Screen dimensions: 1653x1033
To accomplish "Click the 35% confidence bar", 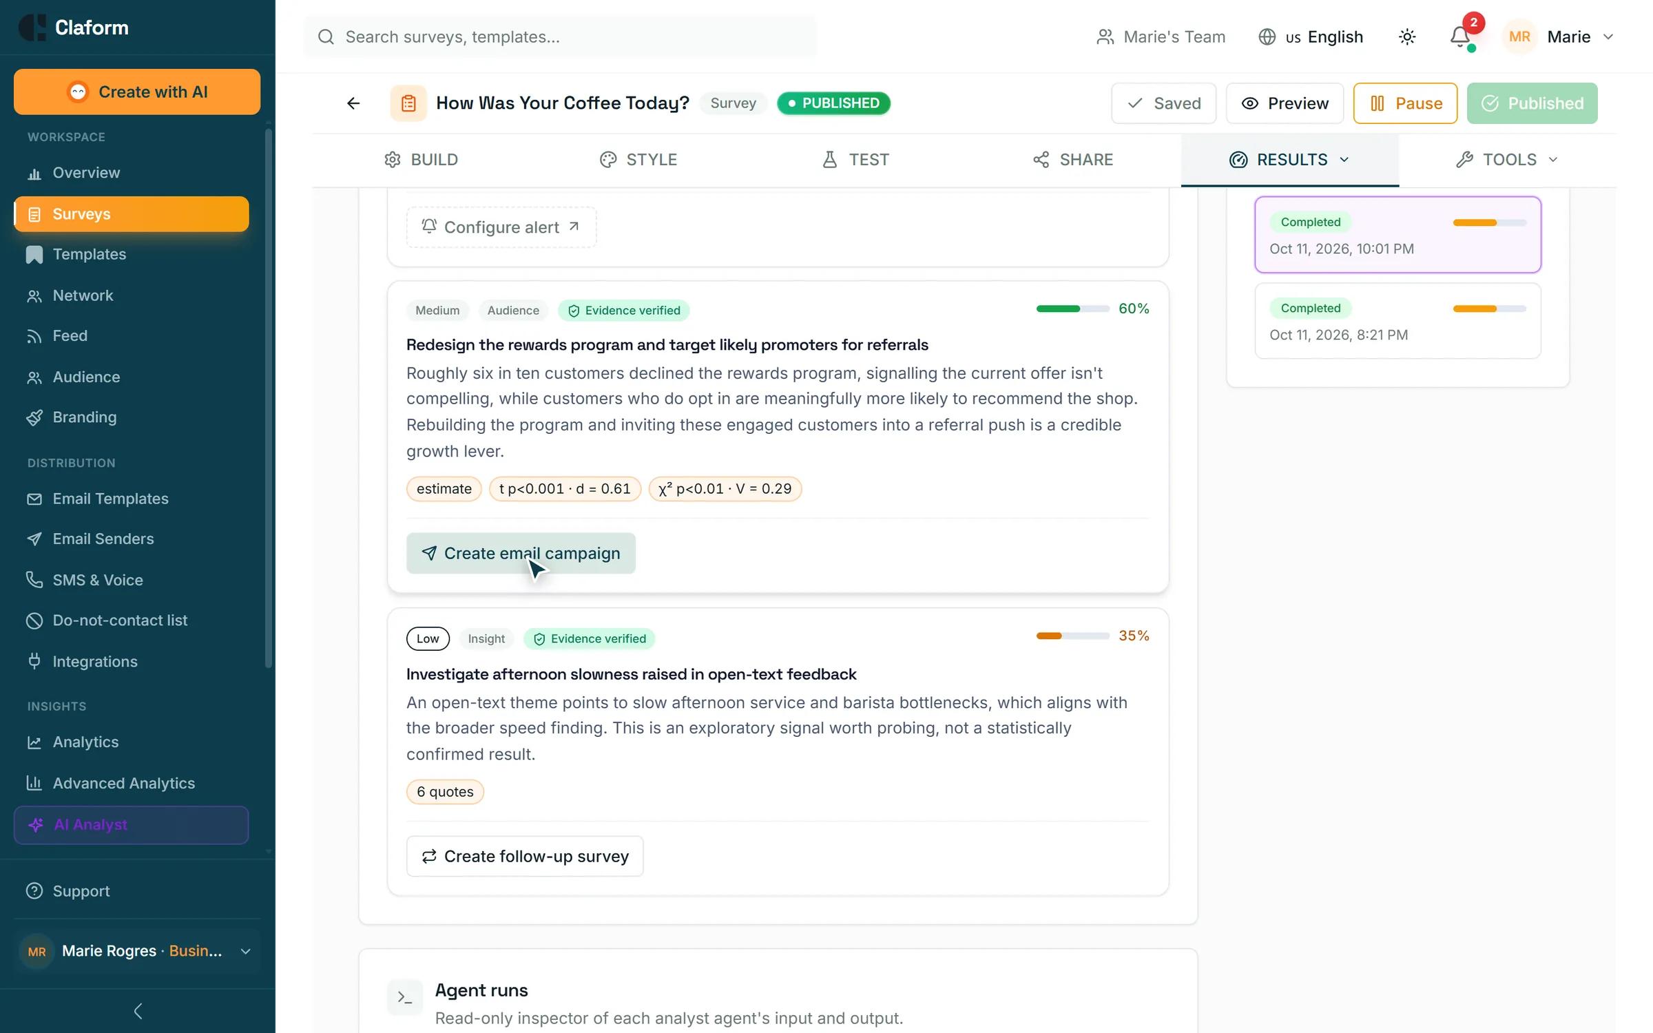I will point(1072,636).
